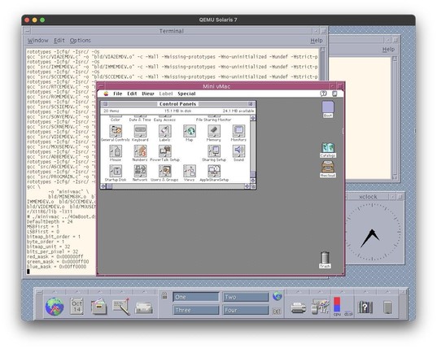Click Control Panels horizontal scrollbar right arrow
This screenshot has height=349, width=437.
click(247, 186)
